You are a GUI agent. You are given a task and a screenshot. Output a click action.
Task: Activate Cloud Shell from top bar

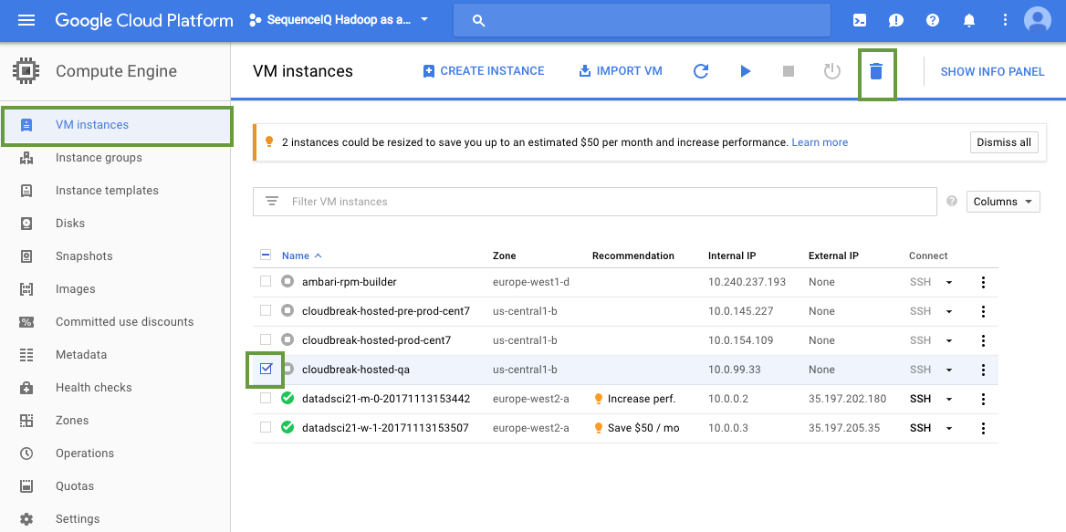tap(860, 20)
